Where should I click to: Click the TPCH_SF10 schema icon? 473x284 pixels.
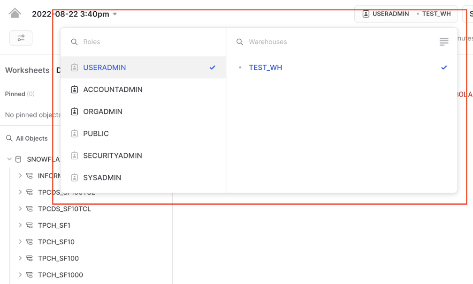(29, 241)
